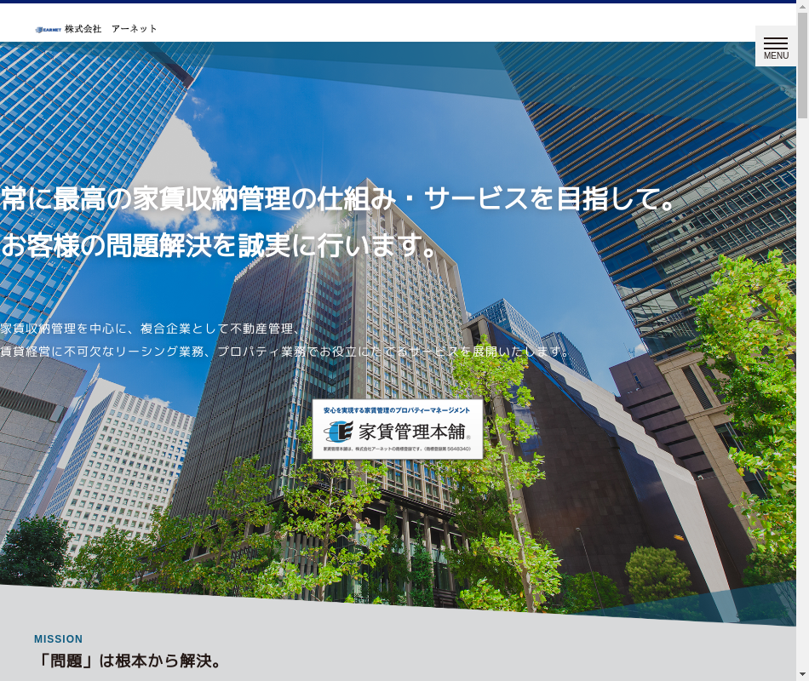Click the subtext line starting 賃貸経営に不可欠な
This screenshot has height=681, width=809.
pyautogui.click(x=285, y=352)
